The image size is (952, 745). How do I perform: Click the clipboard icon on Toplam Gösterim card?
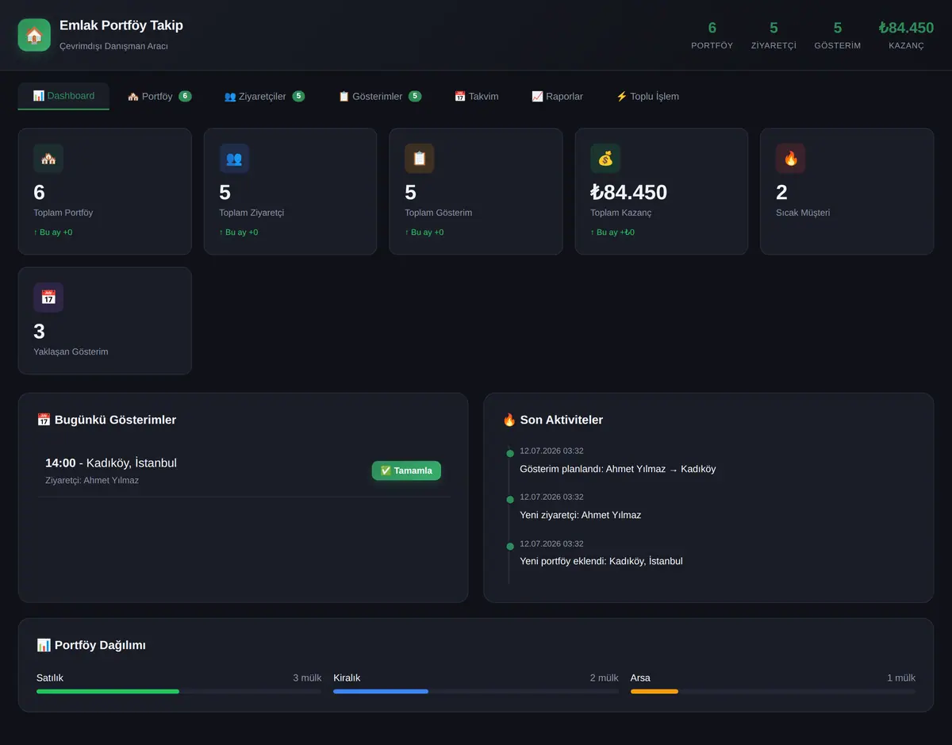pyautogui.click(x=420, y=159)
